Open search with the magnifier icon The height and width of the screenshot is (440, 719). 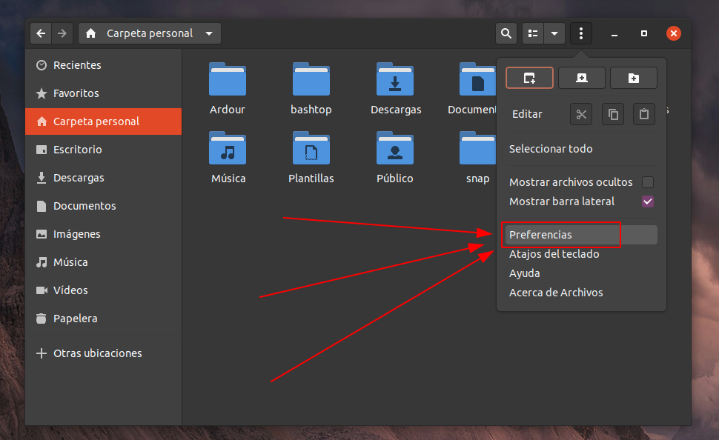click(506, 33)
